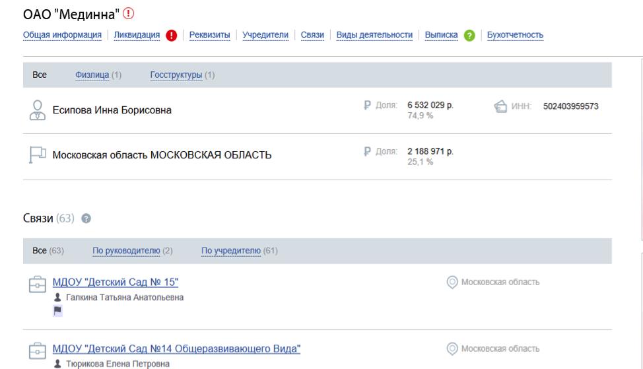Click the Связи (63) section heading

(48, 218)
